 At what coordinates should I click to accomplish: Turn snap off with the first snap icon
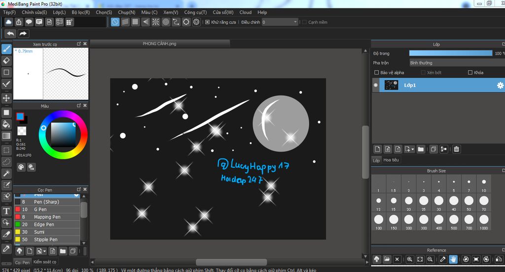click(x=115, y=22)
